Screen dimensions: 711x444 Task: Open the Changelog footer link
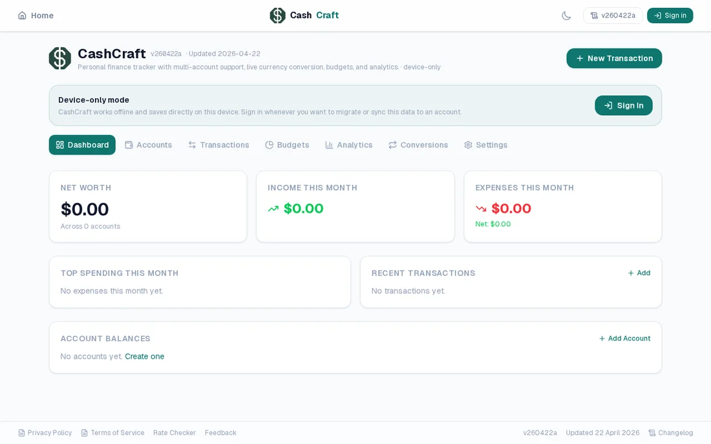tap(671, 432)
